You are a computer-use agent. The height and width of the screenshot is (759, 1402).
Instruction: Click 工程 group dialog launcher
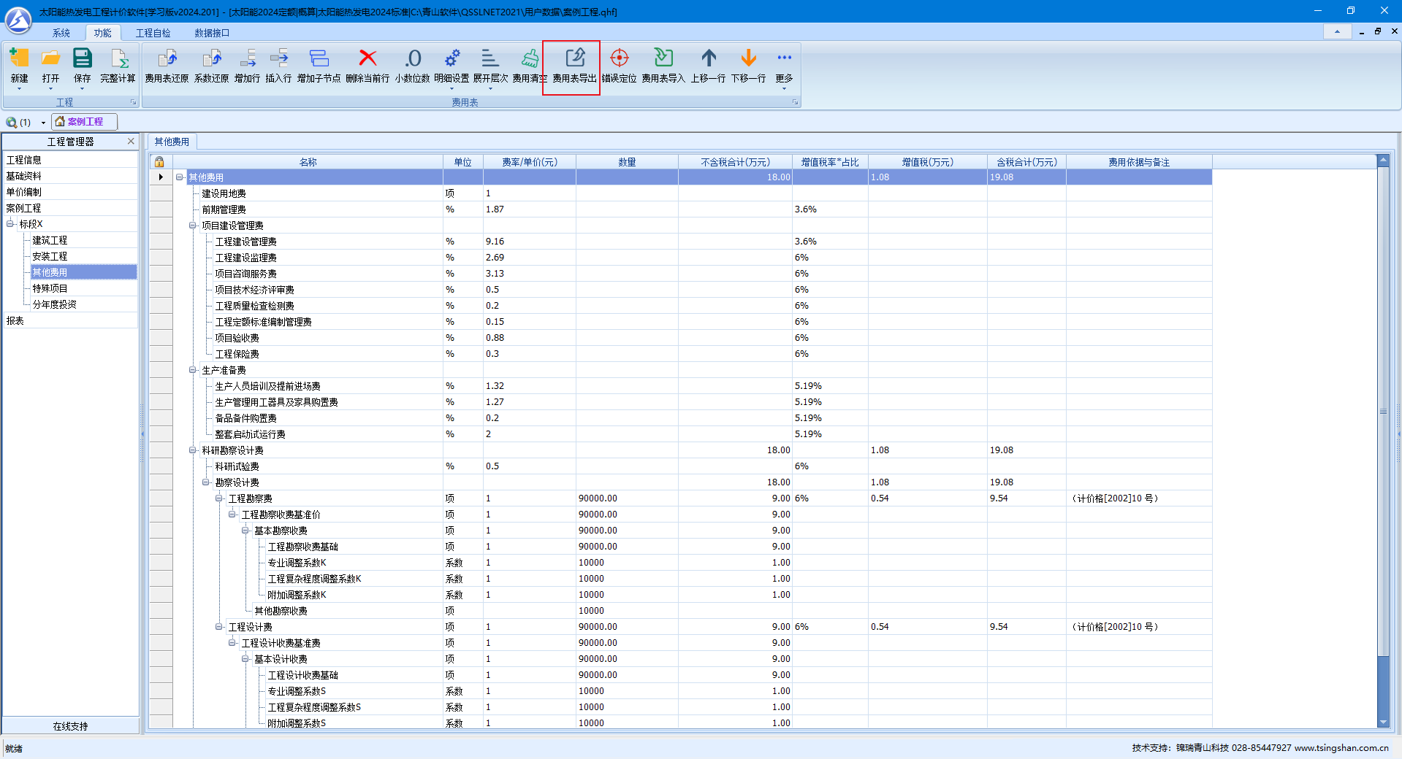(x=133, y=102)
